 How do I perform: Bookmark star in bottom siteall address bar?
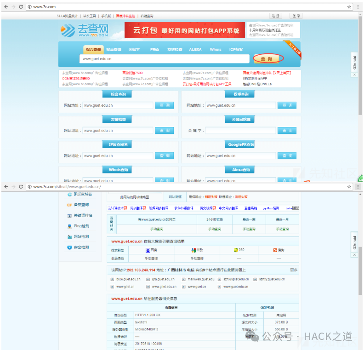tap(349, 186)
